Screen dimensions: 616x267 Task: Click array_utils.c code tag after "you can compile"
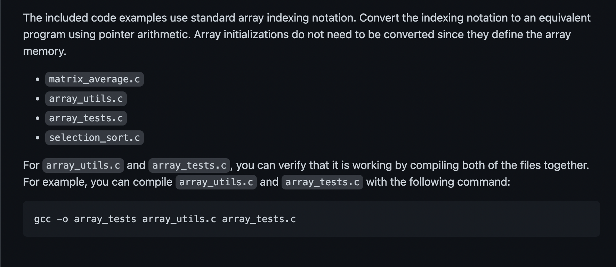pyautogui.click(x=216, y=182)
